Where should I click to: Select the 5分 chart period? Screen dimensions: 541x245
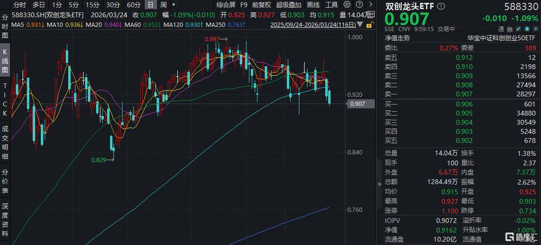click(74, 5)
